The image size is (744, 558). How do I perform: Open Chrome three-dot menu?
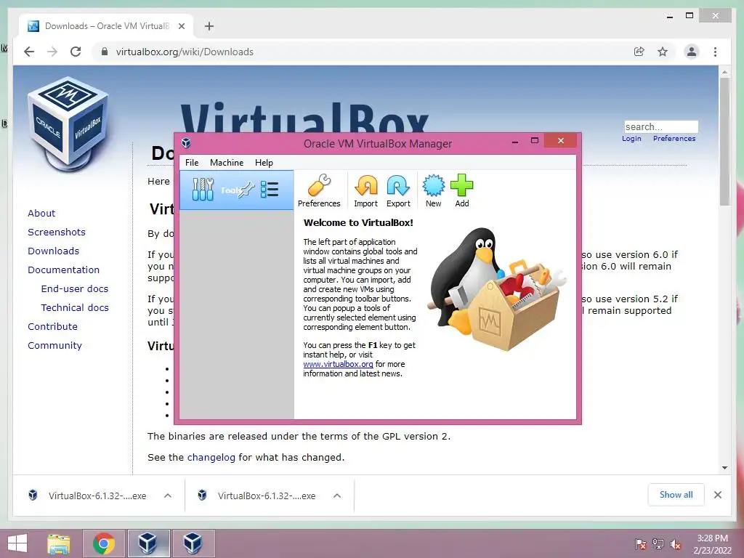coord(715,52)
